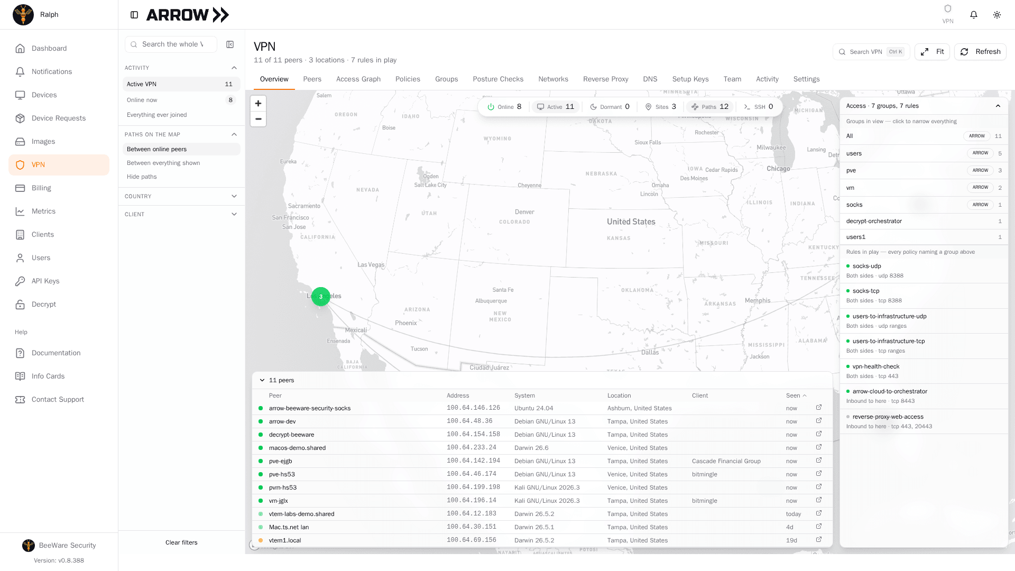Viewport: 1015px width, 571px height.
Task: Open the Settings tab
Action: point(806,79)
